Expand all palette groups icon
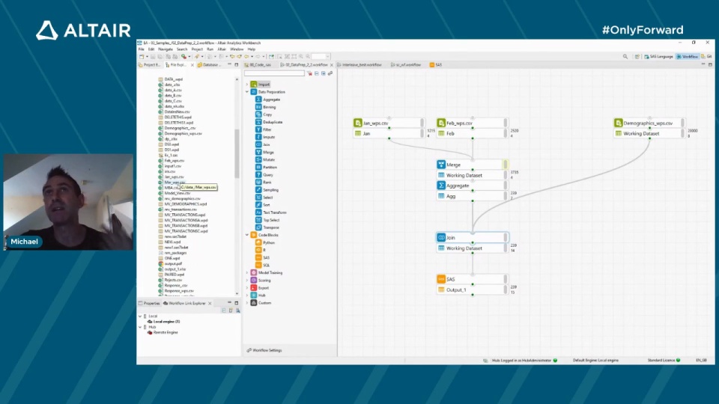This screenshot has height=404, width=719. (x=324, y=73)
